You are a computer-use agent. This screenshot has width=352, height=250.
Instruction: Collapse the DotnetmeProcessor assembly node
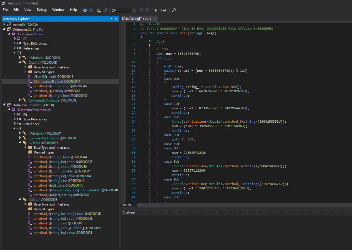pos(4,105)
